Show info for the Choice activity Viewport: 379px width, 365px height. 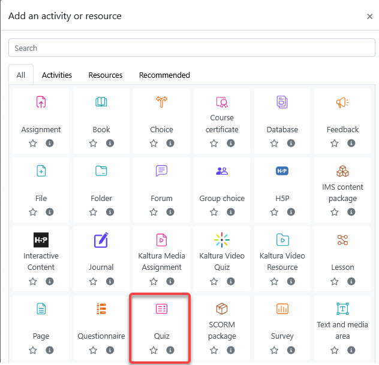(170, 144)
